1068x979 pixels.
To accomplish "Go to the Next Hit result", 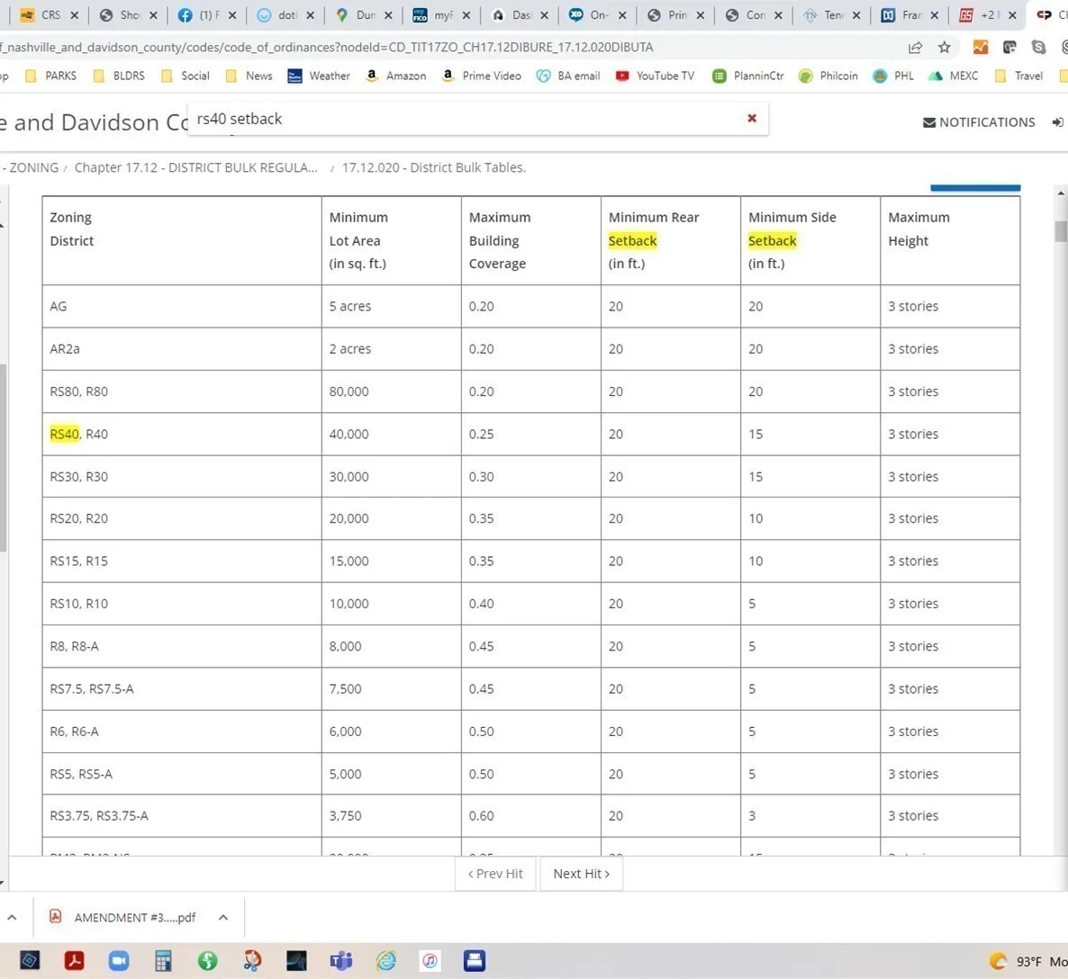I will tap(581, 874).
